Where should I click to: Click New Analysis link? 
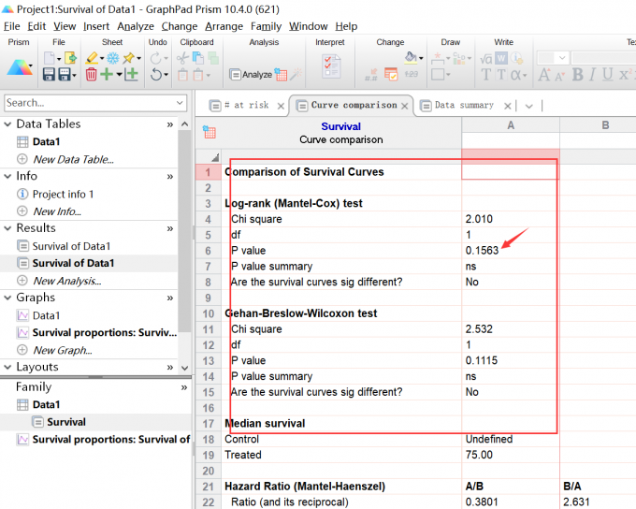[x=67, y=281]
